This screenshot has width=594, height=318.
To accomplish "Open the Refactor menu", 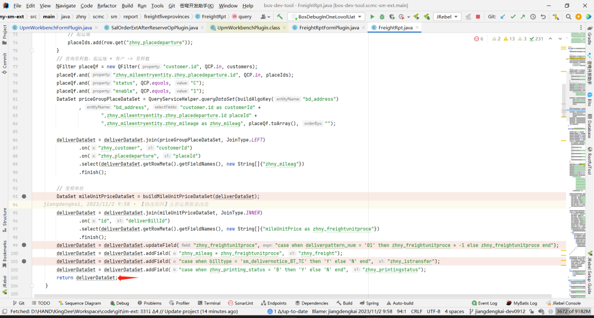I will [107, 6].
